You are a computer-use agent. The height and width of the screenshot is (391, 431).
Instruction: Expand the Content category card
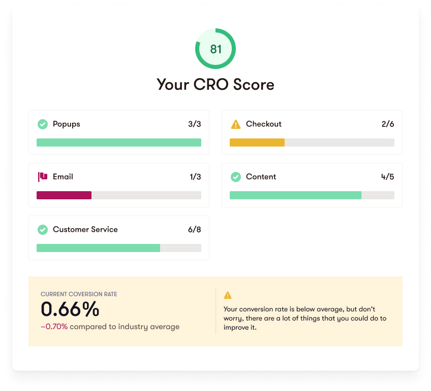[x=312, y=185]
